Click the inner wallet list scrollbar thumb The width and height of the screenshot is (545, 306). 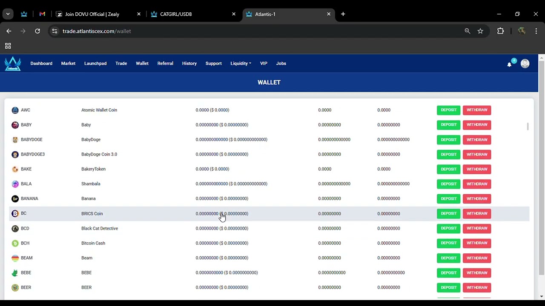coord(528,126)
